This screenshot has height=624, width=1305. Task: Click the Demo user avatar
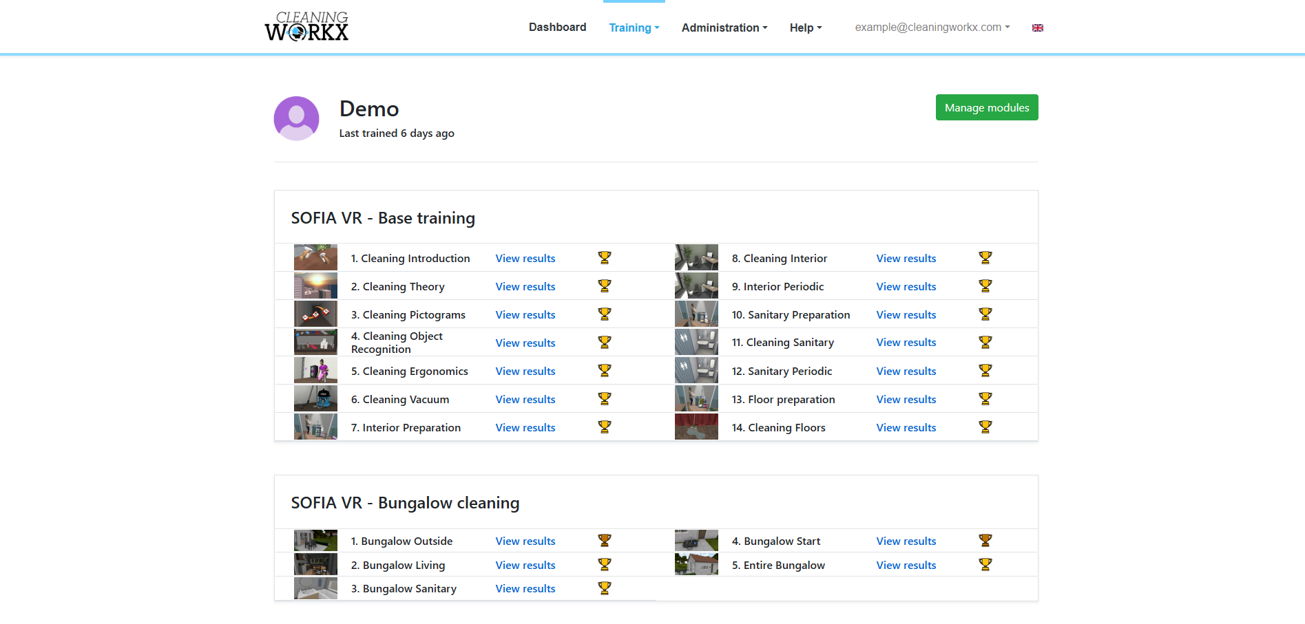pyautogui.click(x=296, y=118)
